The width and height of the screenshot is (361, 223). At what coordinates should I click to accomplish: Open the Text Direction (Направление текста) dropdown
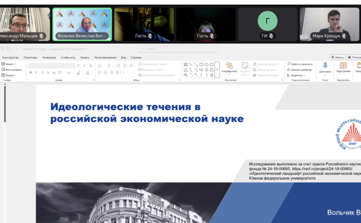click(153, 64)
